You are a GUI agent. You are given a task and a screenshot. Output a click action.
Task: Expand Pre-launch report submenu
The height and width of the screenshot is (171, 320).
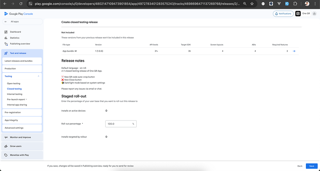pos(26,99)
